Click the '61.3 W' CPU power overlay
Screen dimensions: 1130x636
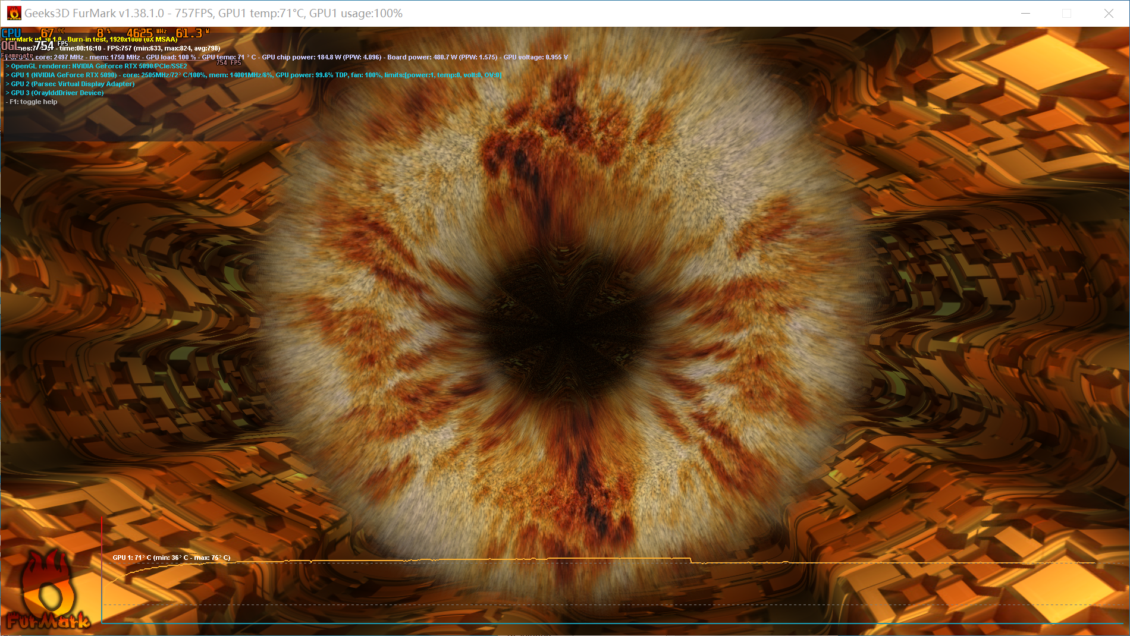click(x=193, y=33)
